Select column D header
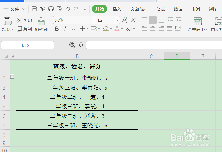Viewport: 222px width, 152px height. click(177, 56)
